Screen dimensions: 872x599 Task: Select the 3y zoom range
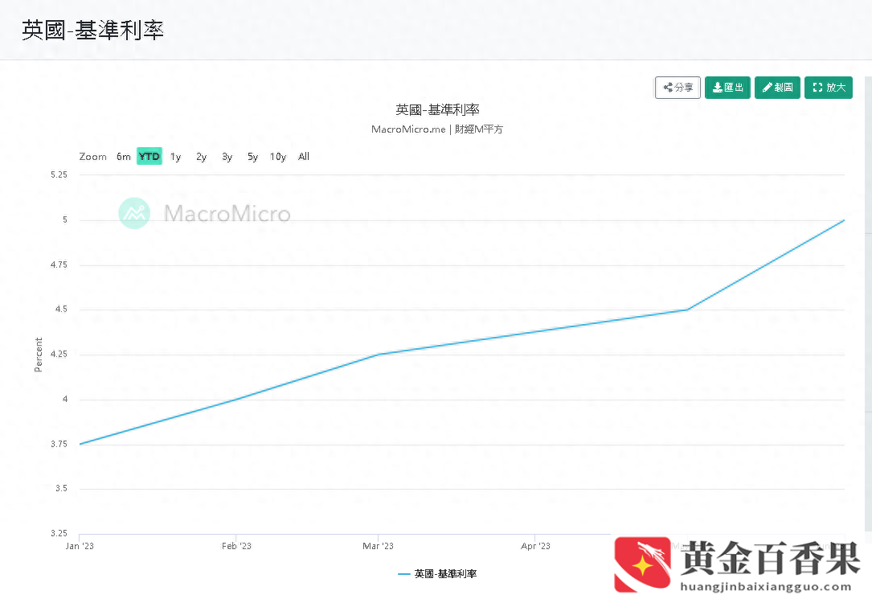pyautogui.click(x=227, y=157)
